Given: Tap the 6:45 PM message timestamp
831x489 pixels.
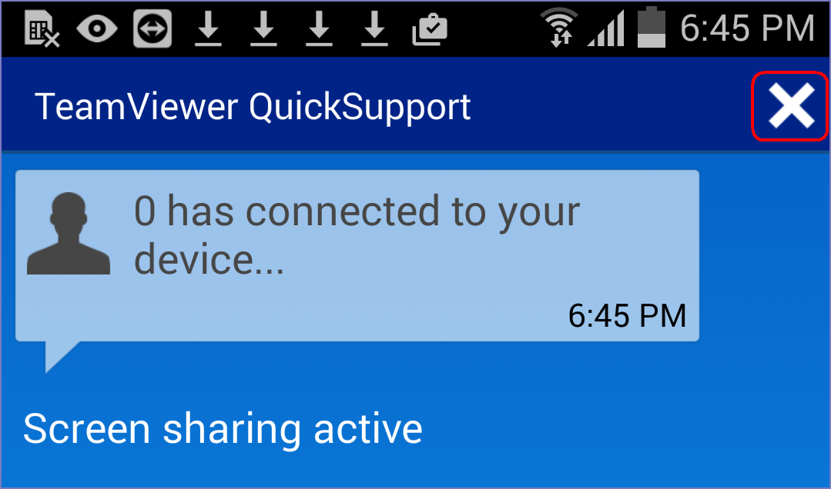Looking at the screenshot, I should (x=627, y=316).
